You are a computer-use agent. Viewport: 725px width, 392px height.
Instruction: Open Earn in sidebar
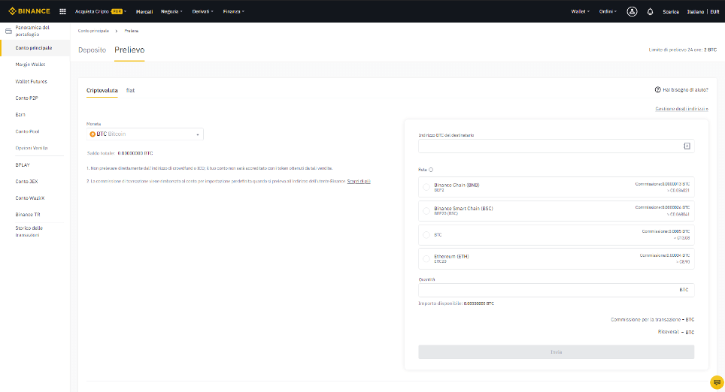point(20,114)
